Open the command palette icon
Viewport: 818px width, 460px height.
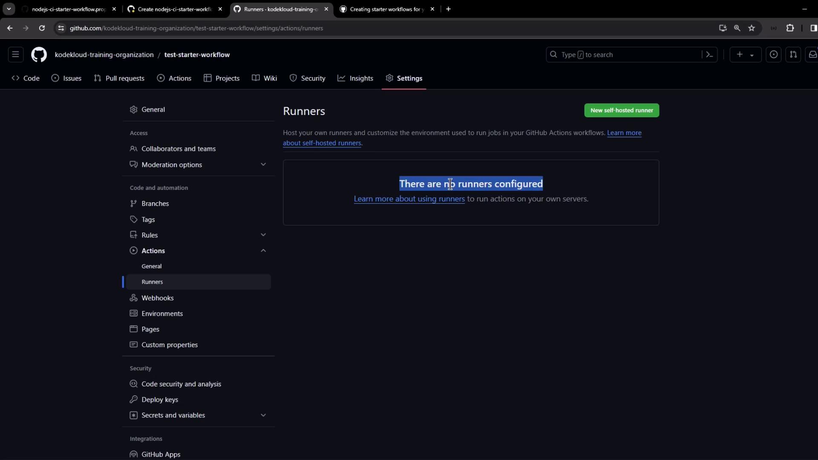(709, 55)
